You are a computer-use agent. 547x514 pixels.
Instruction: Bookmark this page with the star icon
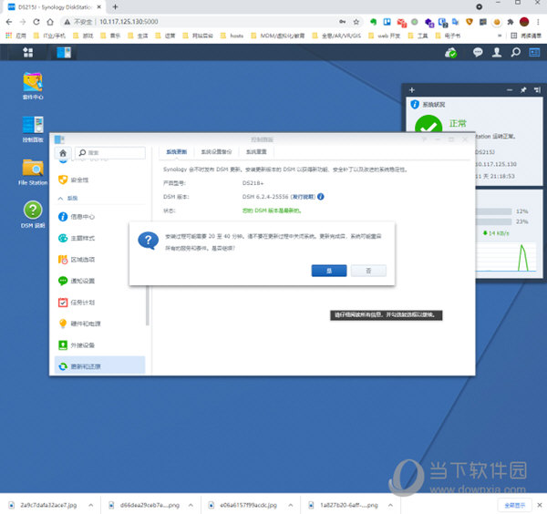356,22
